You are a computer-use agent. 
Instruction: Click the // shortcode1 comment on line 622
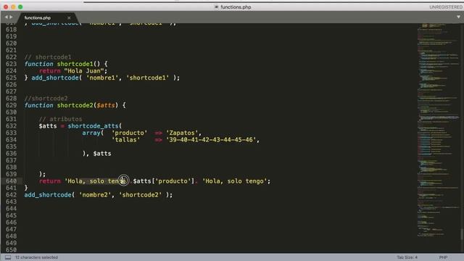48,57
